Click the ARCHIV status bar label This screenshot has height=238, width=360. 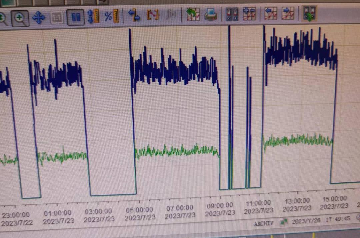pyautogui.click(x=264, y=223)
